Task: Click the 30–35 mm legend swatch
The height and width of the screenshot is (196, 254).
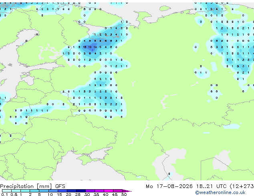Action: (90, 191)
